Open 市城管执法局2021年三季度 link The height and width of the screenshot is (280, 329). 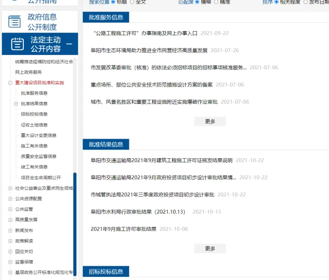[x=153, y=195]
